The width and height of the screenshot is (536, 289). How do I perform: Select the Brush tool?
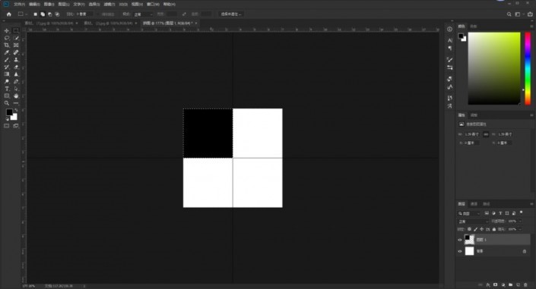click(7, 60)
